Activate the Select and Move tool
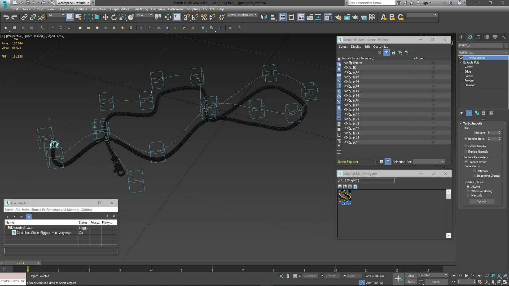The image size is (509, 286). [x=106, y=17]
